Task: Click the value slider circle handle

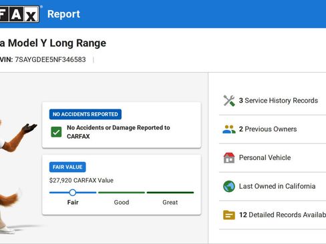Action: (73, 193)
